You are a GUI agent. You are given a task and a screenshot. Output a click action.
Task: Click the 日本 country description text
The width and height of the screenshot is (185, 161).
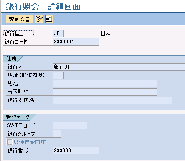pyautogui.click(x=106, y=33)
